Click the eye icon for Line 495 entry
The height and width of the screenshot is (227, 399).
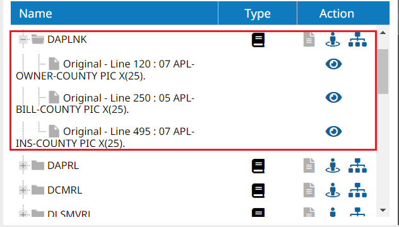333,131
